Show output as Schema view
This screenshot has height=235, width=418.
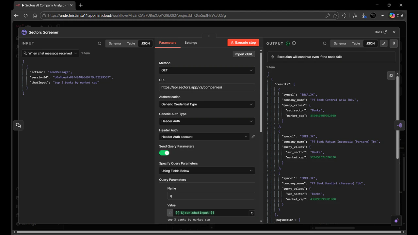(340, 43)
